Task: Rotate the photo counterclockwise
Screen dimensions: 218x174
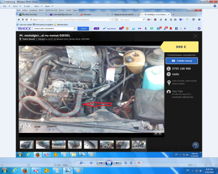Action: coord(126,163)
